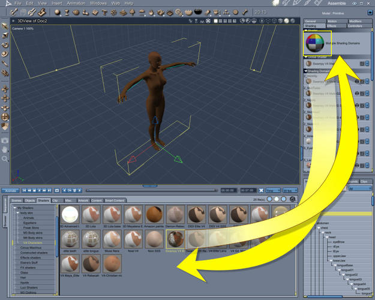Click the fire primitive icon
Viewport: 375px width, 300px height.
click(151, 12)
